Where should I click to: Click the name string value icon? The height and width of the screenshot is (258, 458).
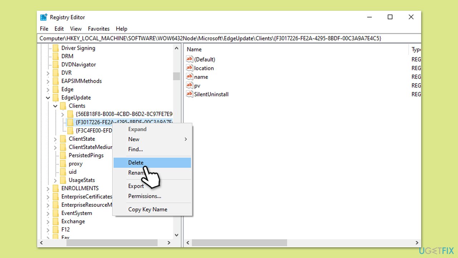coord(190,77)
